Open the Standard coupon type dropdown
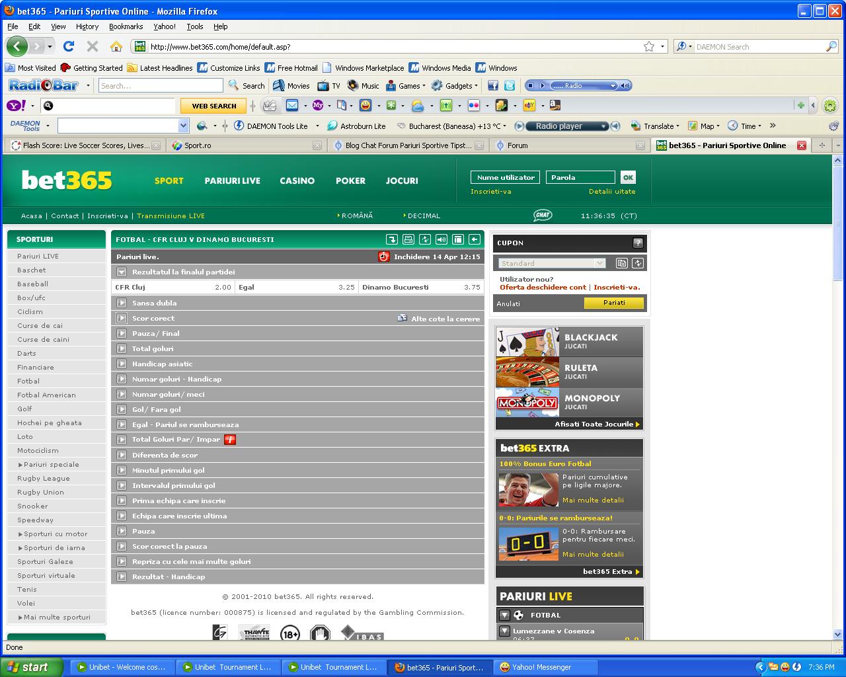The width and height of the screenshot is (846, 677). click(x=552, y=263)
